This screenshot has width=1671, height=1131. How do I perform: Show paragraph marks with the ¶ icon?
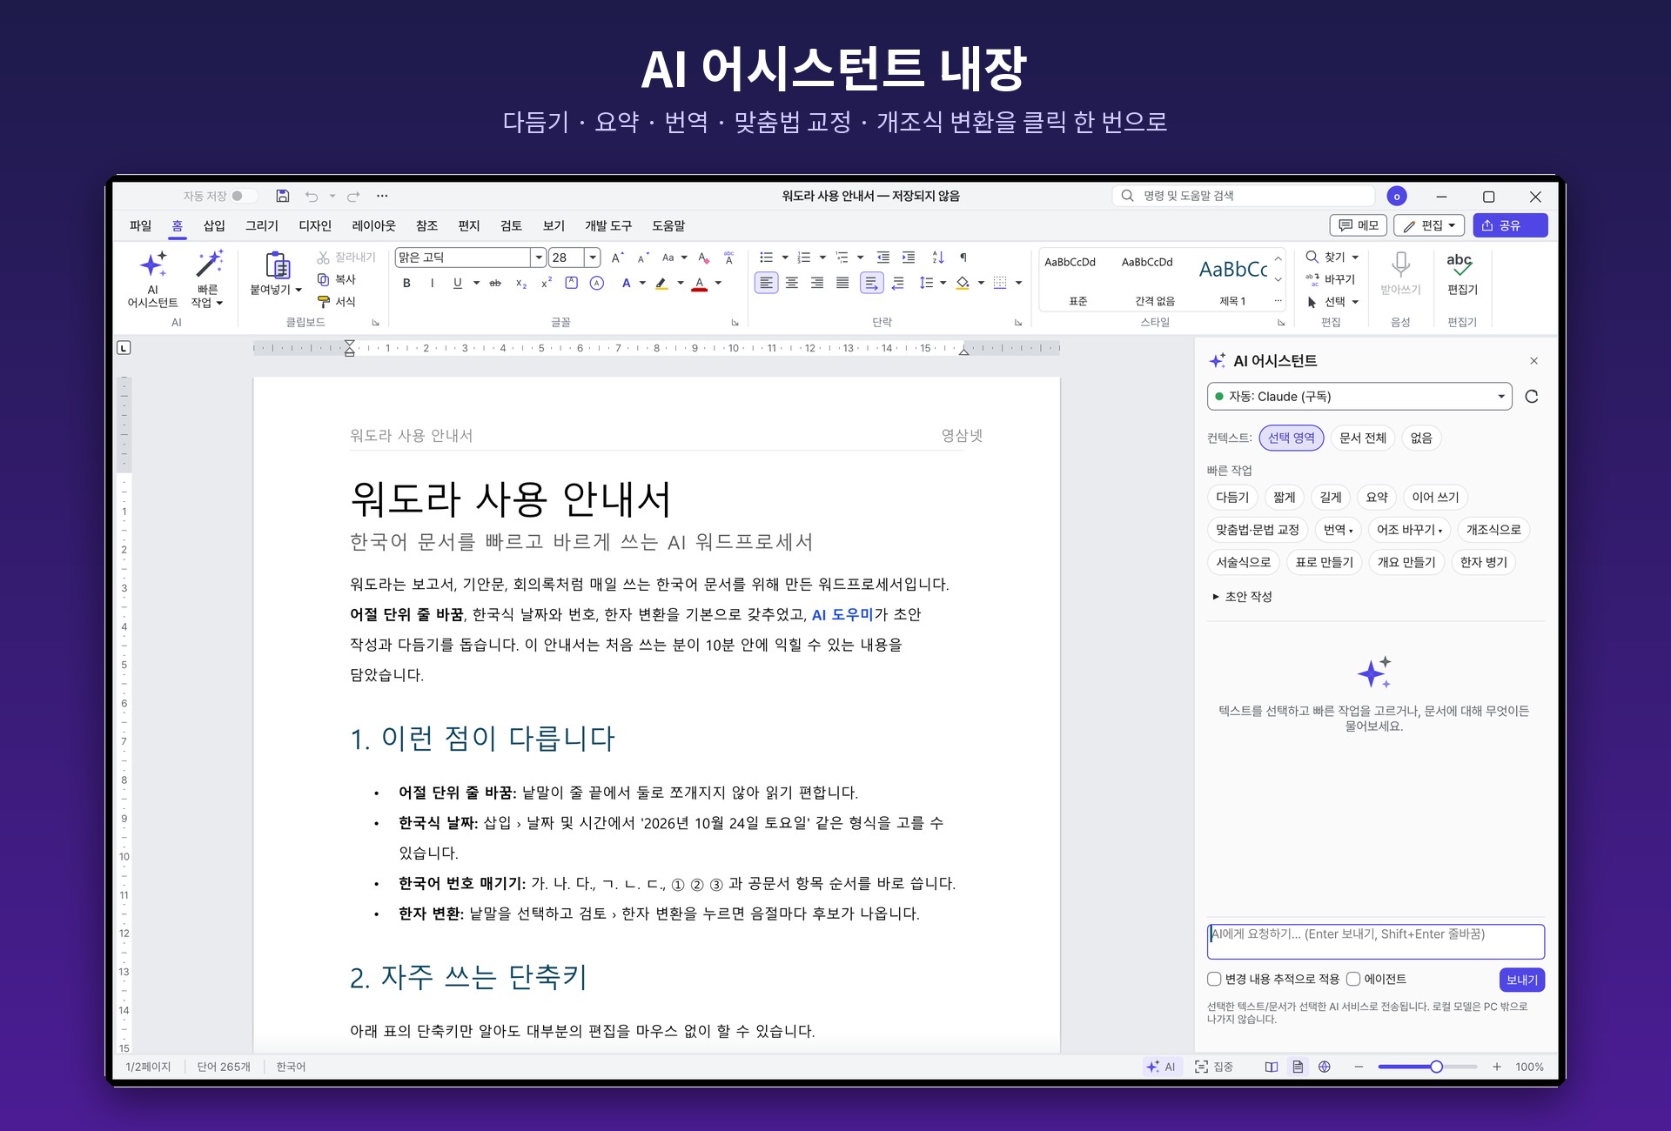pos(963,258)
